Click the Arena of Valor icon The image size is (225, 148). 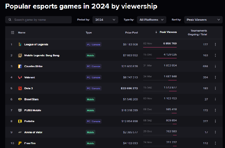[20, 132]
